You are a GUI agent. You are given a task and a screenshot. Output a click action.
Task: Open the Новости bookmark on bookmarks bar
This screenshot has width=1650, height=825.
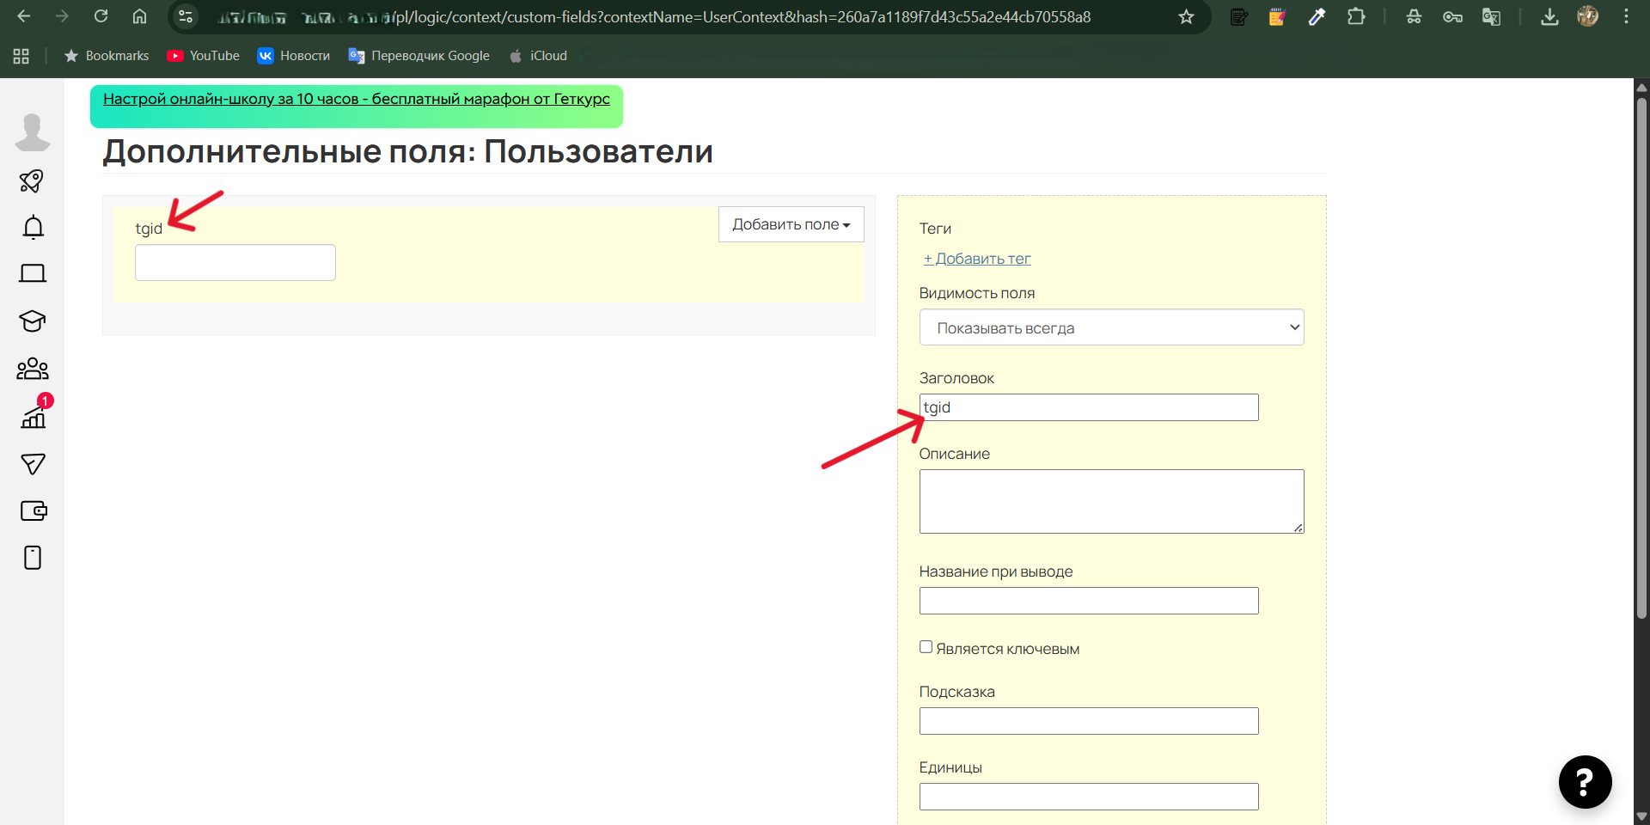click(x=293, y=55)
